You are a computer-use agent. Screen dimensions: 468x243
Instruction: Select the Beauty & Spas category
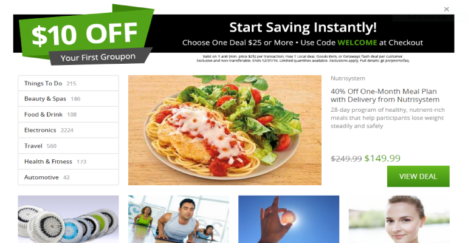tap(68, 98)
